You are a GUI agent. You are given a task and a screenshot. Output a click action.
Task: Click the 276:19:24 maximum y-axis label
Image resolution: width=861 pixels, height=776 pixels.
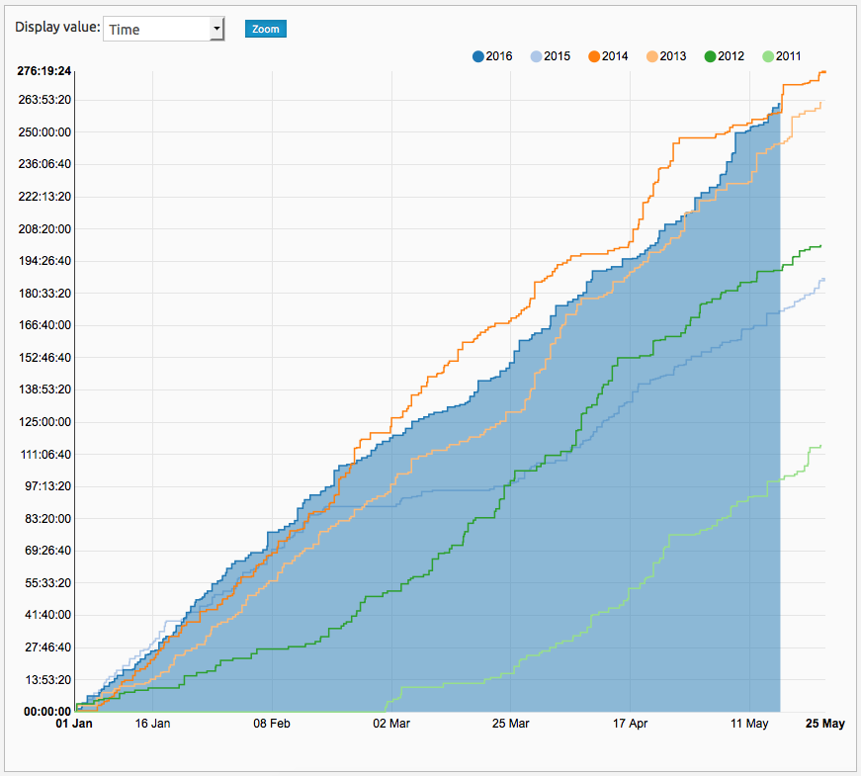click(43, 70)
